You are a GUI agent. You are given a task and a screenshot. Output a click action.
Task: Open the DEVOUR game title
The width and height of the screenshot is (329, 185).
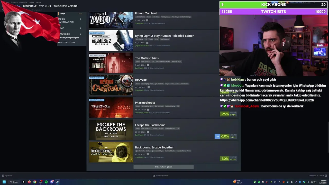click(x=141, y=80)
